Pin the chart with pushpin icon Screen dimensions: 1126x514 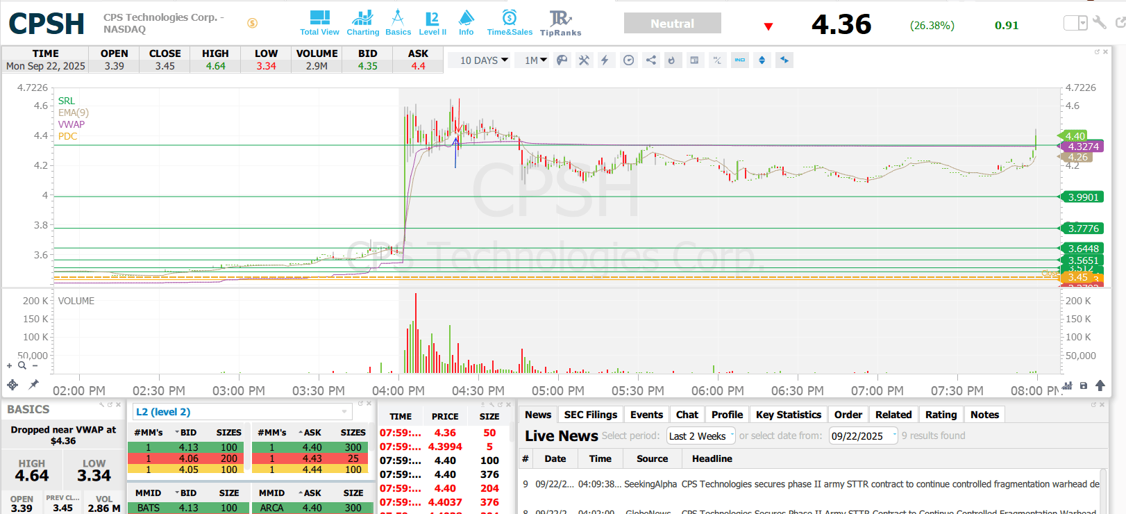tap(33, 384)
